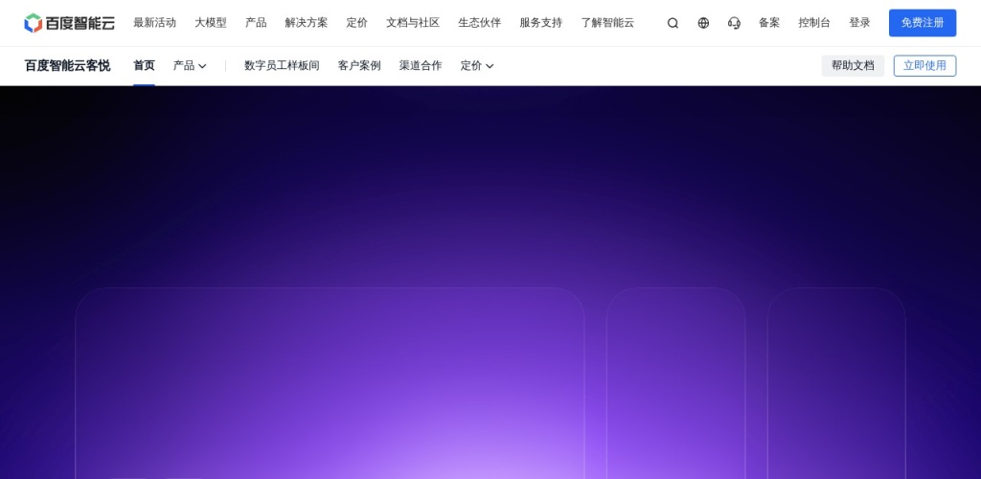Go to the 客户案例 tab
The width and height of the screenshot is (981, 479).
tap(359, 66)
